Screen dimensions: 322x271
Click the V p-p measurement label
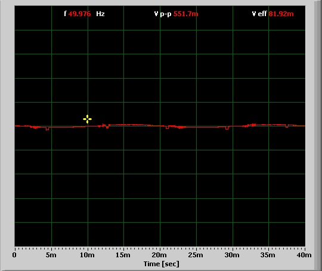163,14
